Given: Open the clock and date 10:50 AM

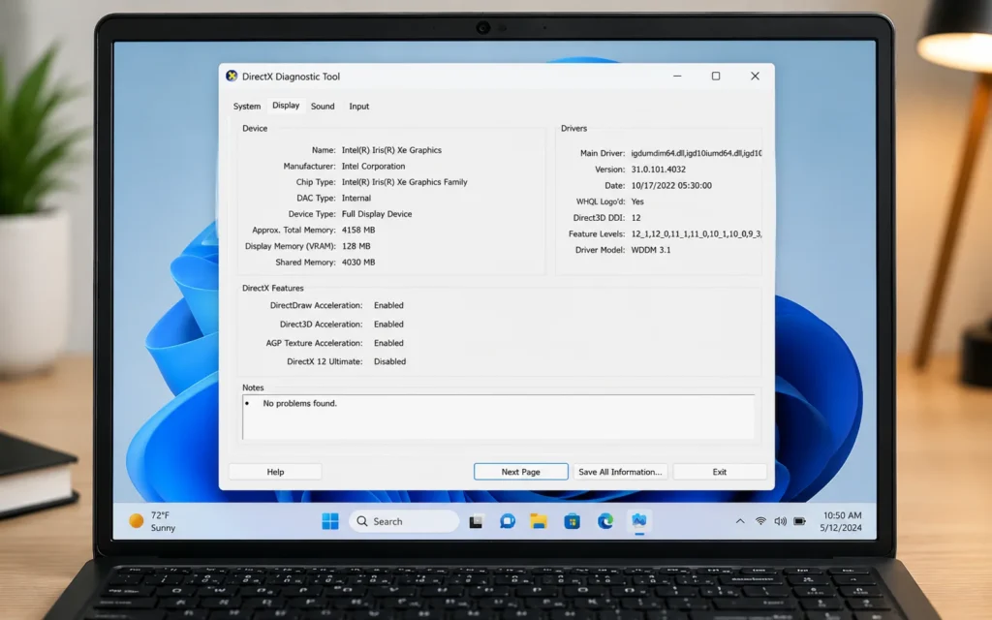Looking at the screenshot, I should click(842, 521).
